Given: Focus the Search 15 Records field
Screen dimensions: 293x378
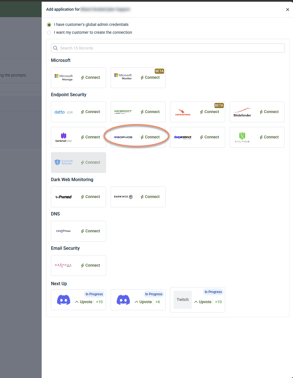Looking at the screenshot, I should (x=168, y=48).
